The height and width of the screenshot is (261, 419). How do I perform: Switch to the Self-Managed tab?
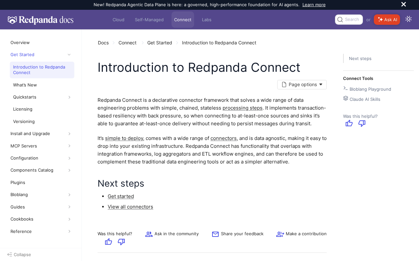(x=149, y=20)
